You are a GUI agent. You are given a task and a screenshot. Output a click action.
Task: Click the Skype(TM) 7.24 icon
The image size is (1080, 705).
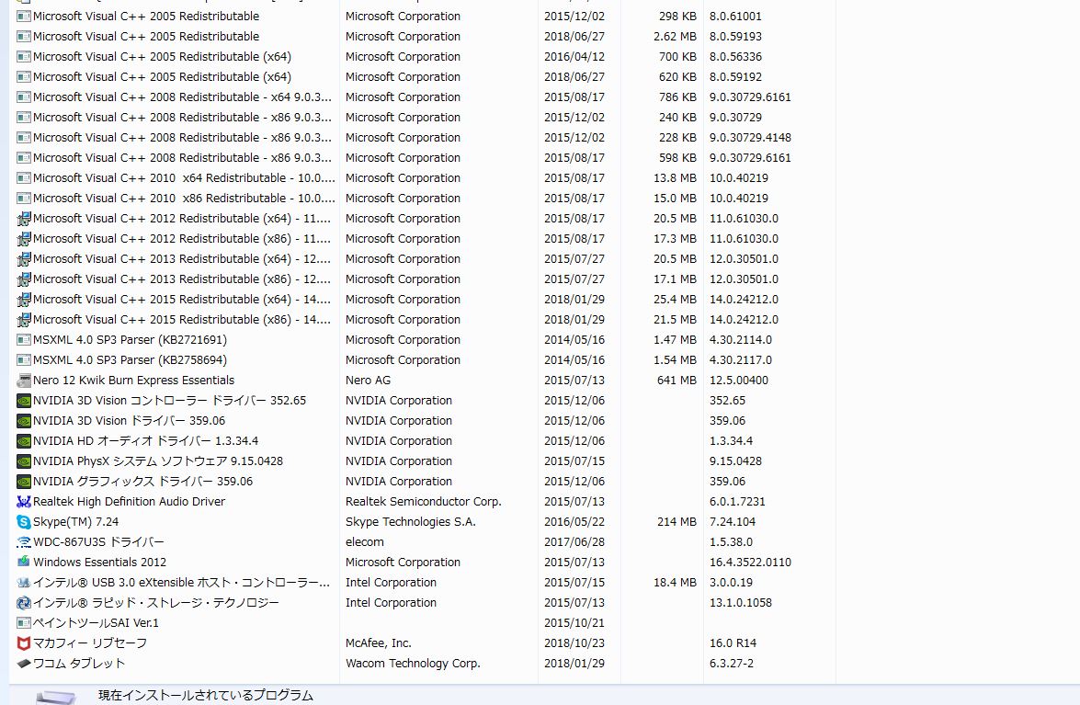(23, 522)
